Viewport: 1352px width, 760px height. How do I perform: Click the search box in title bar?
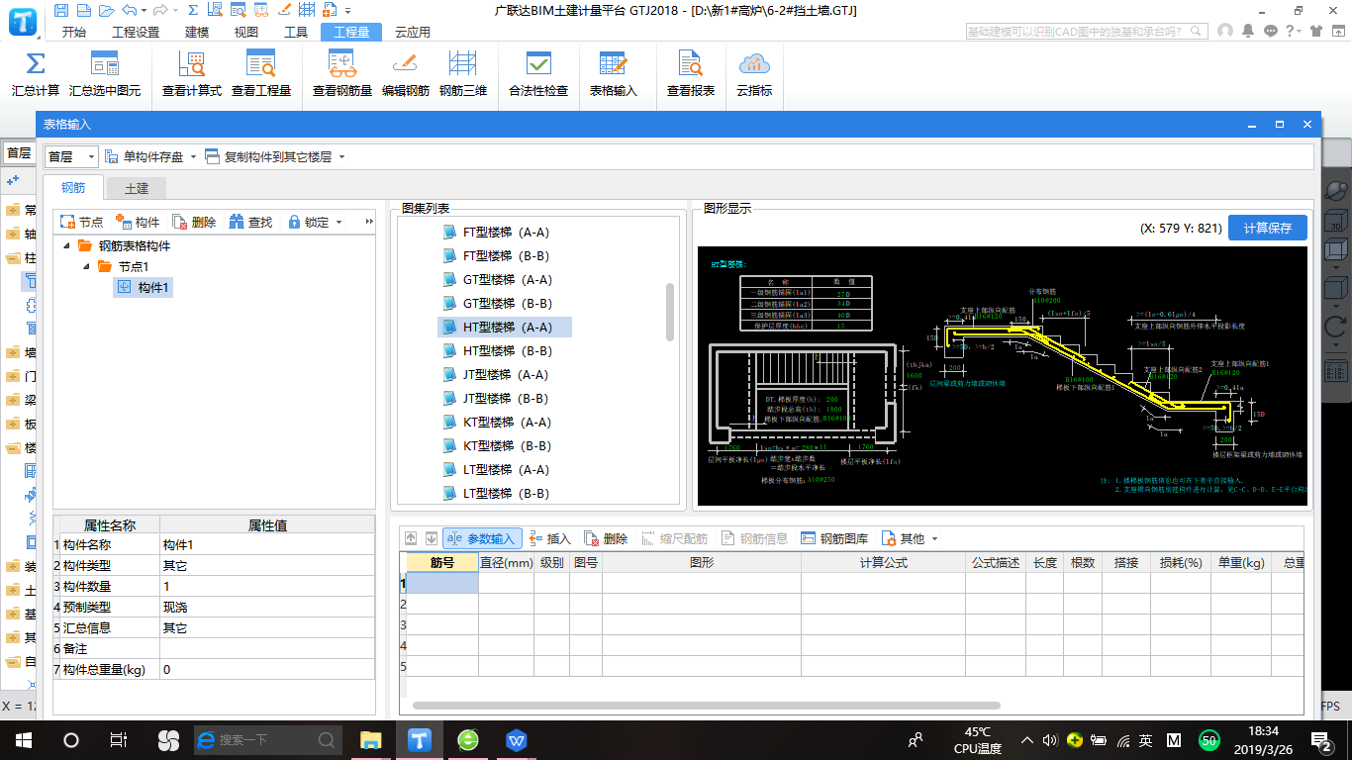click(x=1087, y=32)
